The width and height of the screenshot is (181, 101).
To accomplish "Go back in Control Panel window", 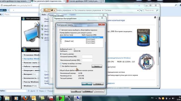I will (42, 10).
